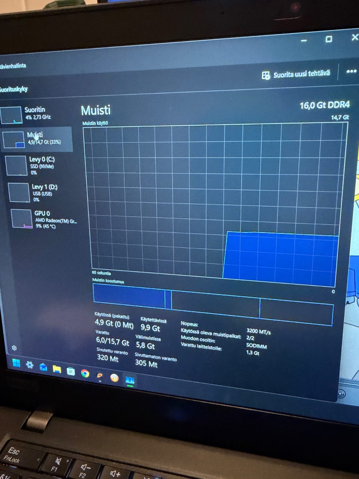Click the "6,0/15,7 Gt" committed value
This screenshot has height=479, width=359.
[113, 341]
